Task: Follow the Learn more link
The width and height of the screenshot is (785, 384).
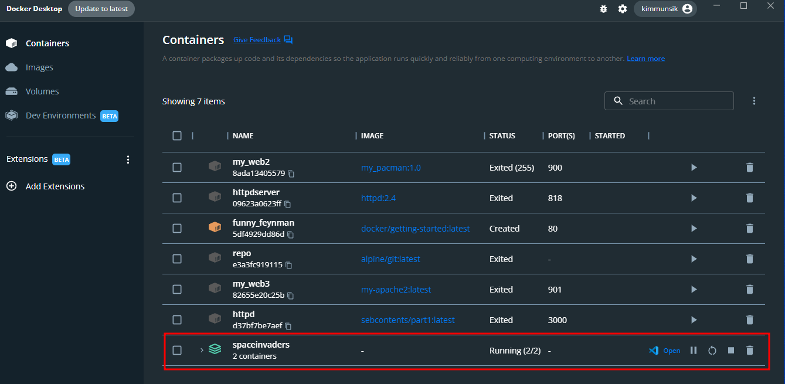Action: tap(645, 59)
